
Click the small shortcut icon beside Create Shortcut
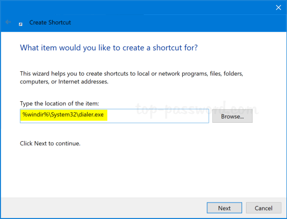(x=20, y=24)
